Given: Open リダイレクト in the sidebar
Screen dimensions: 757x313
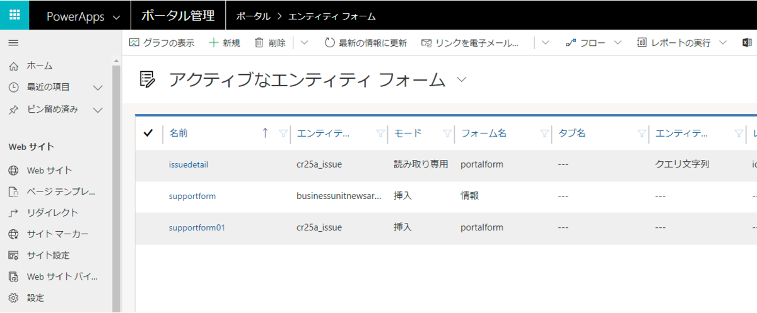Looking at the screenshot, I should tap(53, 213).
